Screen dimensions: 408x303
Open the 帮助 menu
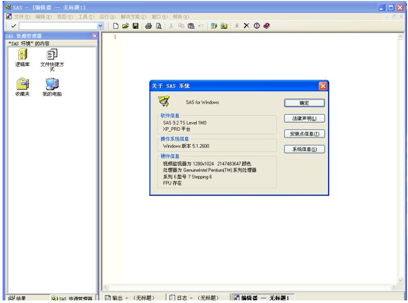[x=181, y=17]
